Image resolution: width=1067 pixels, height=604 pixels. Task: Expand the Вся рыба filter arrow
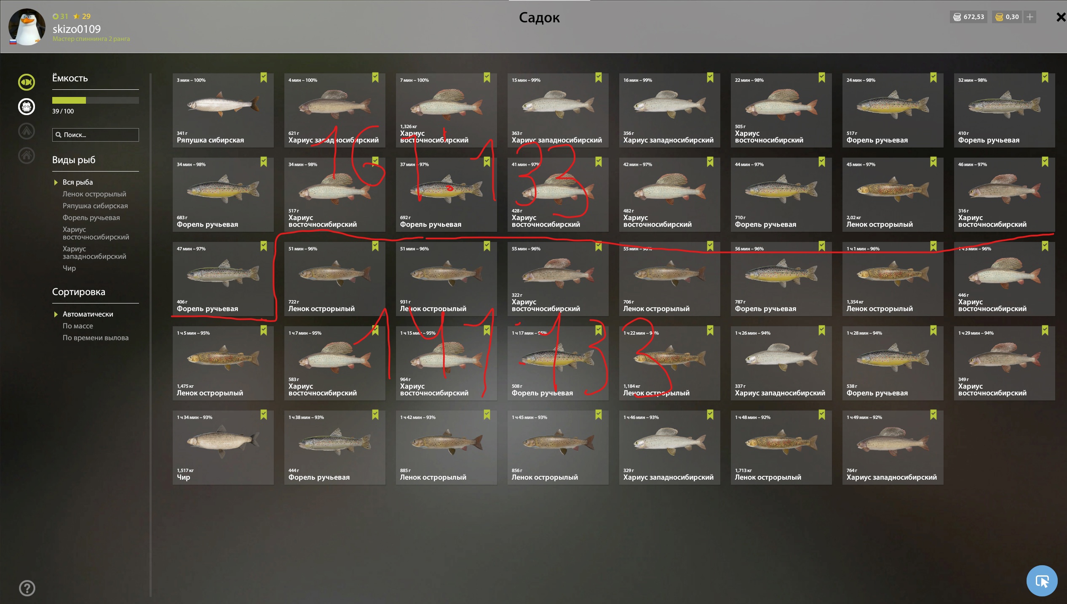[56, 183]
